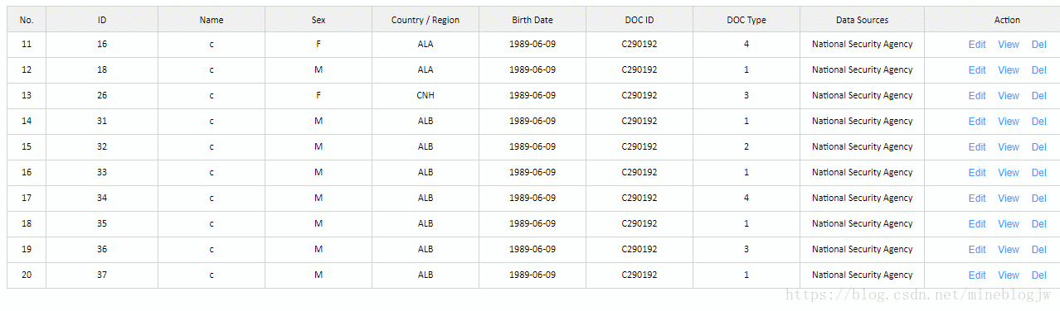Delete the record with ID 26

click(1039, 96)
